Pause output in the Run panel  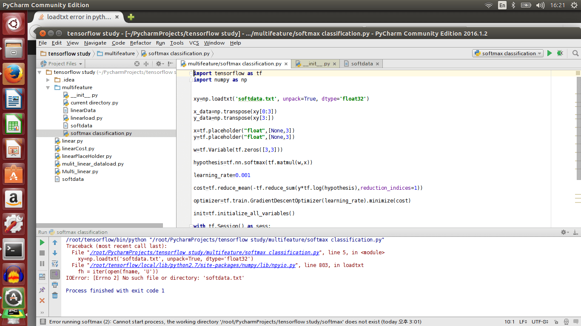tap(42, 263)
